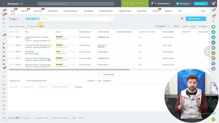This screenshot has height=123, width=219.
Task: Open the Аналитика tab
Action: (x=142, y=11)
